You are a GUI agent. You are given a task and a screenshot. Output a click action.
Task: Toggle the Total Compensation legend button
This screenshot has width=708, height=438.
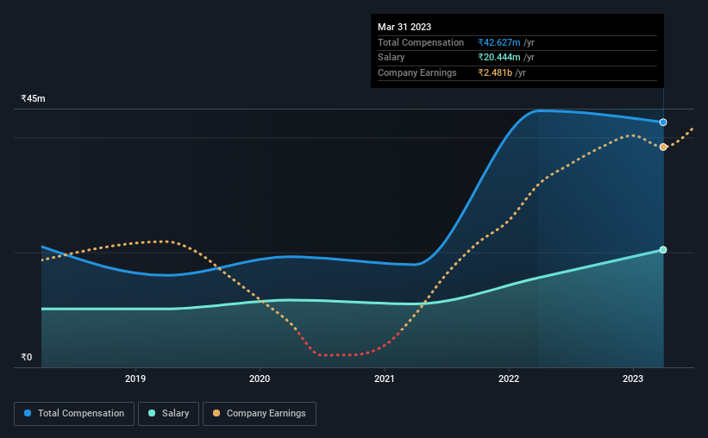point(74,414)
